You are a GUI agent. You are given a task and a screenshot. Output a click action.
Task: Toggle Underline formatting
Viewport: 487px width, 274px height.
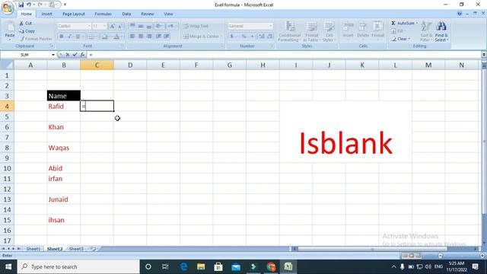[78, 37]
